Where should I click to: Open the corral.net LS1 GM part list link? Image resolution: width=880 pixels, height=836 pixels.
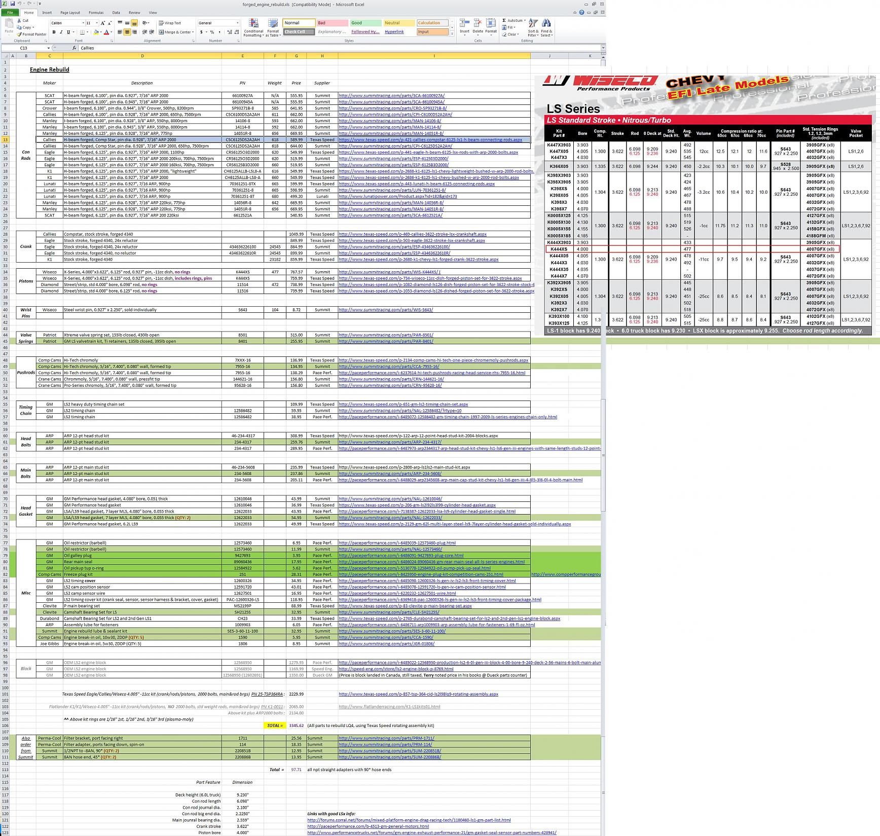pyautogui.click(x=409, y=820)
